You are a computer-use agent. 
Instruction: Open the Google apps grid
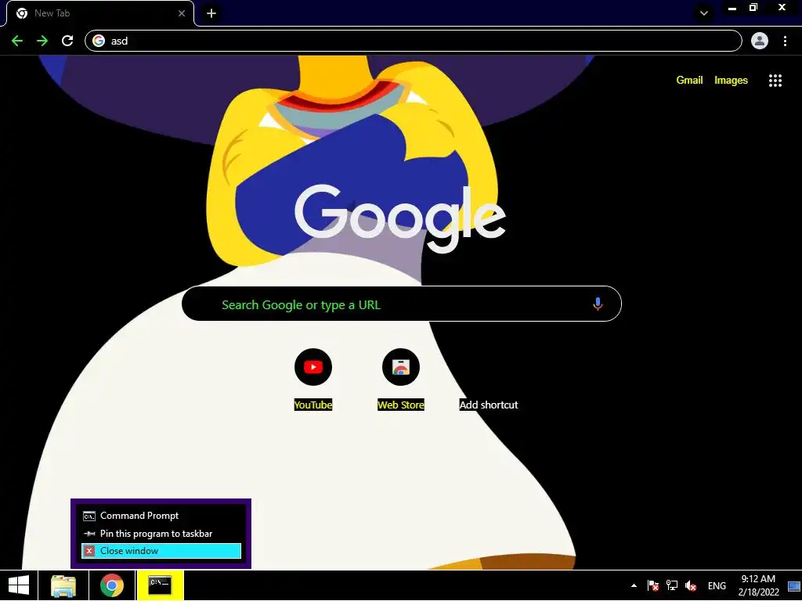coord(775,81)
